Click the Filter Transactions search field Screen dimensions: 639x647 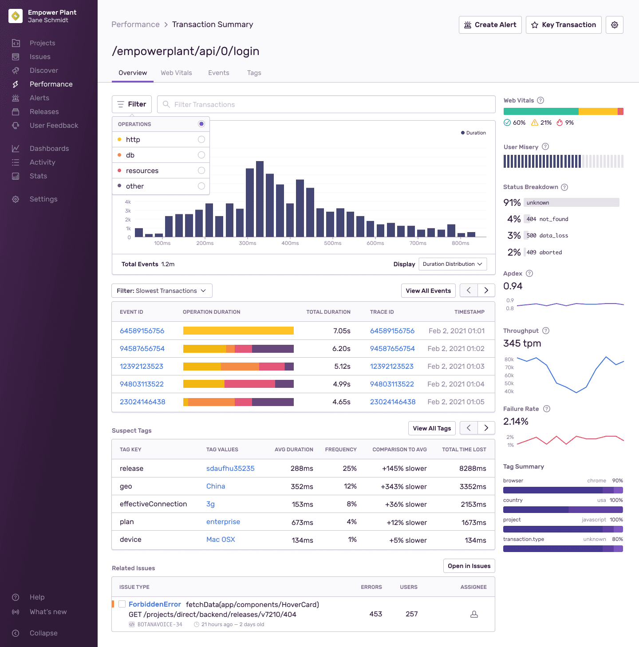(x=326, y=104)
